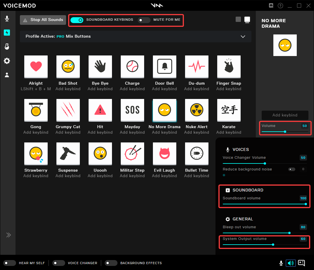Play the Hit warning sound
Image resolution: width=314 pixels, height=270 pixels.
coord(100,110)
